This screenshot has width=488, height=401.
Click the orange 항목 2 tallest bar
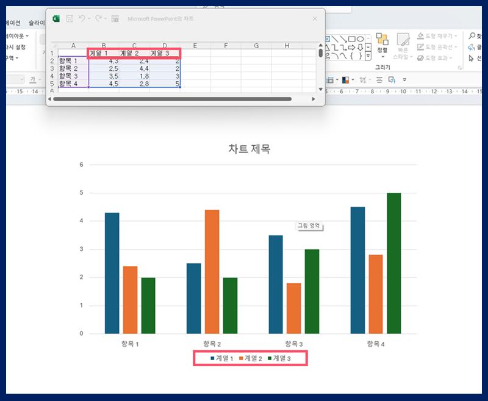tap(212, 272)
